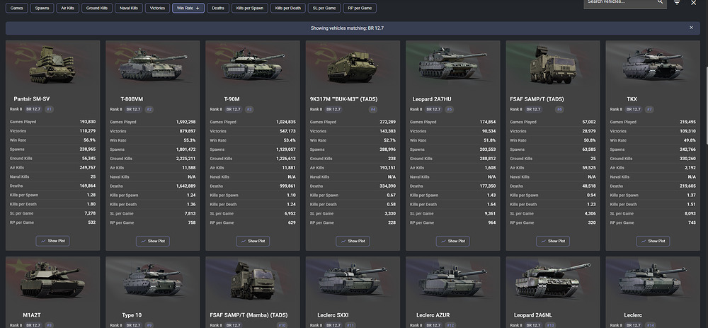Show plot for T-90M
Viewport: 708px width, 328px height.
point(253,241)
